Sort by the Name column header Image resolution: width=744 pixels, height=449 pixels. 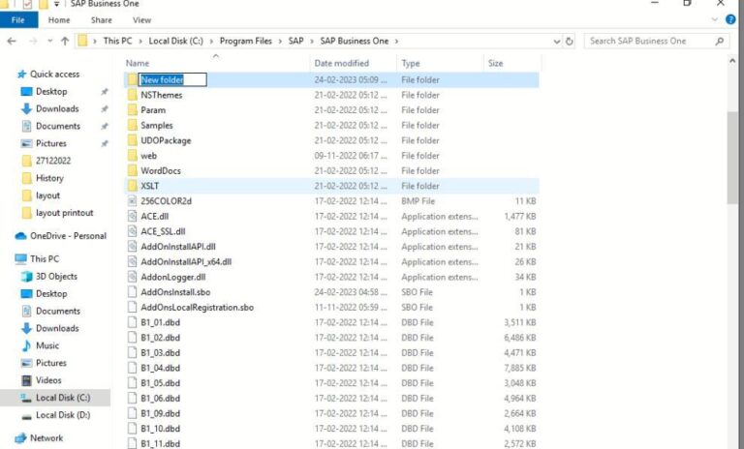point(138,63)
